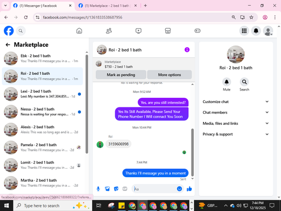Reload the page with refresh icon
Screen dimensions: 281x211
26,17
